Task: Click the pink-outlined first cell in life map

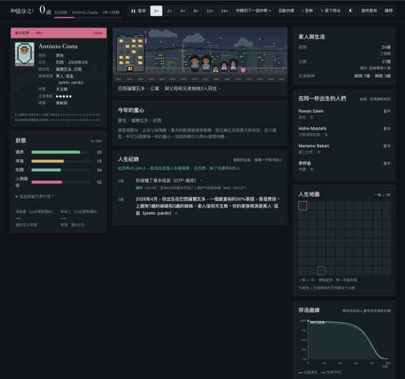Action: (x=302, y=206)
